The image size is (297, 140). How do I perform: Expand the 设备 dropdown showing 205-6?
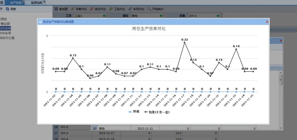pyautogui.click(x=218, y=16)
